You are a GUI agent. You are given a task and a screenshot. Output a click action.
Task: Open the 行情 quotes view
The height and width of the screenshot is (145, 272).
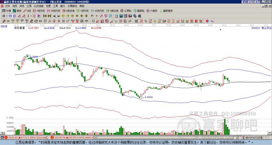pyautogui.click(x=6, y=11)
